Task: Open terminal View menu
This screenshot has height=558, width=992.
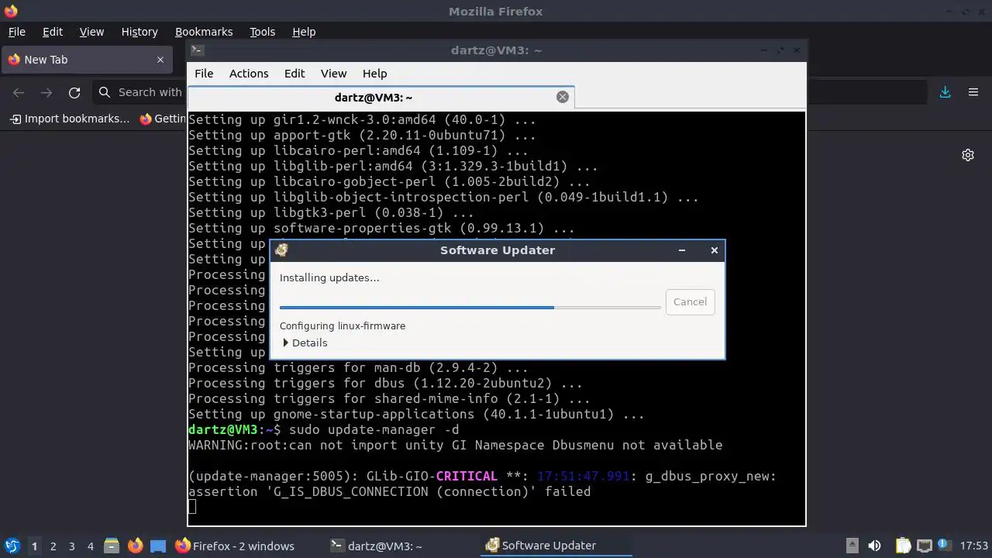Action: (334, 74)
